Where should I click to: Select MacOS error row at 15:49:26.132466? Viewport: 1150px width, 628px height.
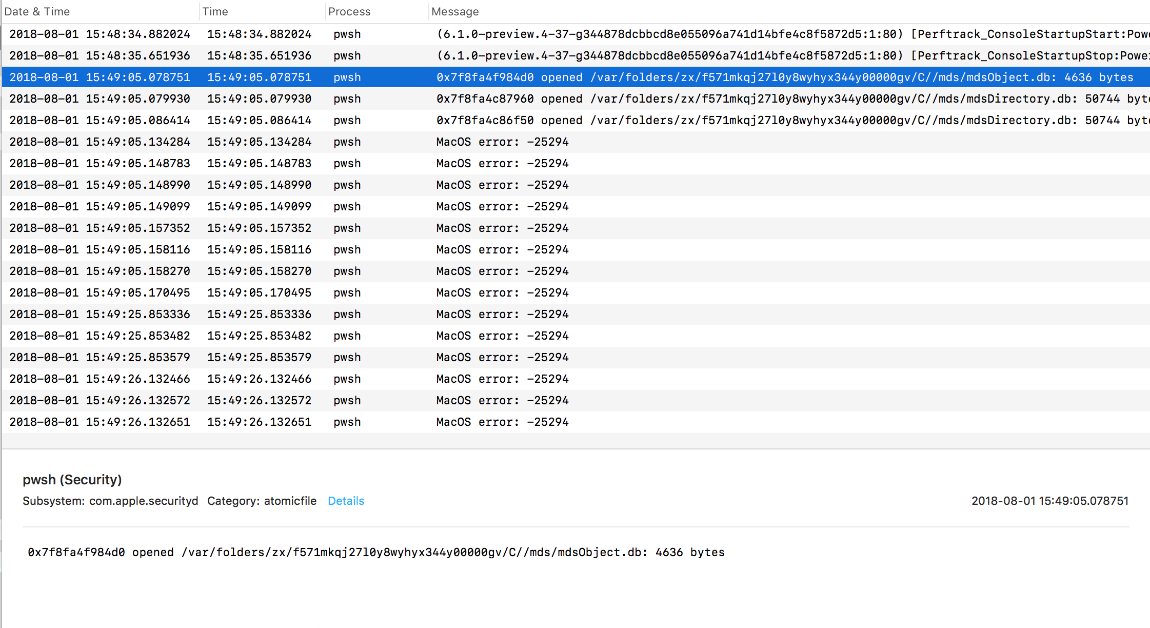click(503, 379)
